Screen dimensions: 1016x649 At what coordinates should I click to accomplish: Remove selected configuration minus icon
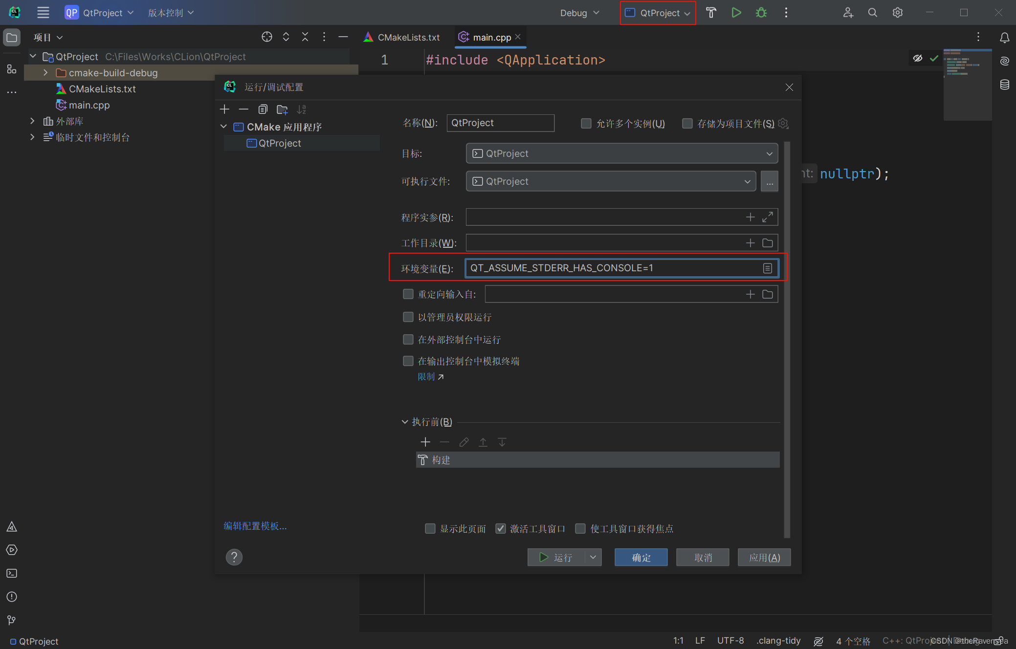(x=243, y=109)
